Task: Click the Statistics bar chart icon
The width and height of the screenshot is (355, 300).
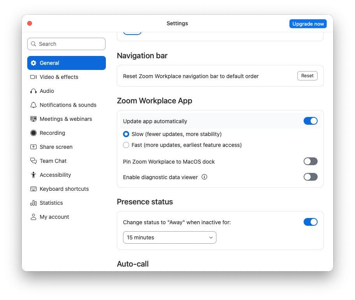Action: coord(33,203)
